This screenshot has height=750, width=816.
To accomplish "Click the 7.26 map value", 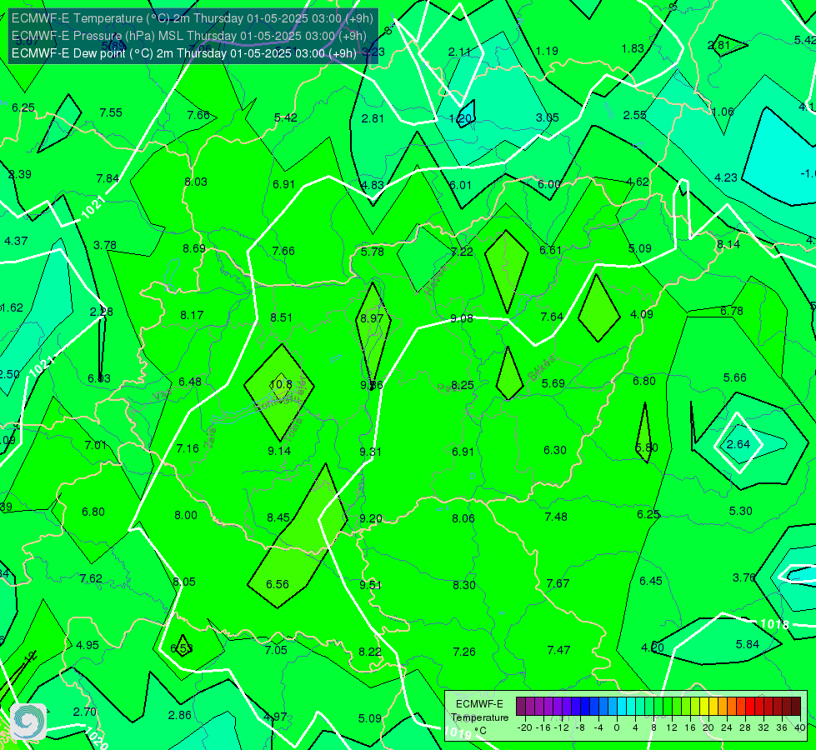I will point(464,652).
